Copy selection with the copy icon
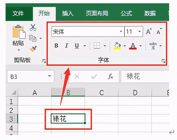177x140 pixels. pyautogui.click(x=33, y=38)
